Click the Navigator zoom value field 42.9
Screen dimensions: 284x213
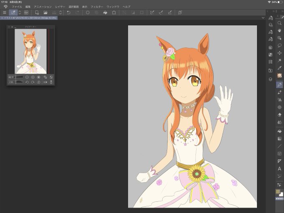[11, 77]
